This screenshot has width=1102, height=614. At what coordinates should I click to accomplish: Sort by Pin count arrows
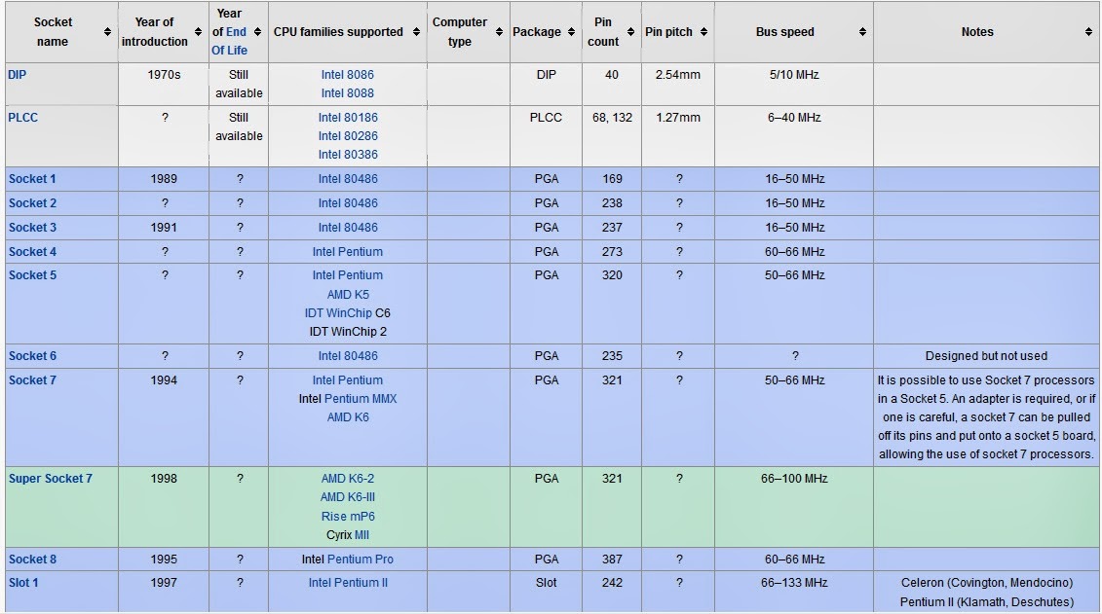click(630, 31)
